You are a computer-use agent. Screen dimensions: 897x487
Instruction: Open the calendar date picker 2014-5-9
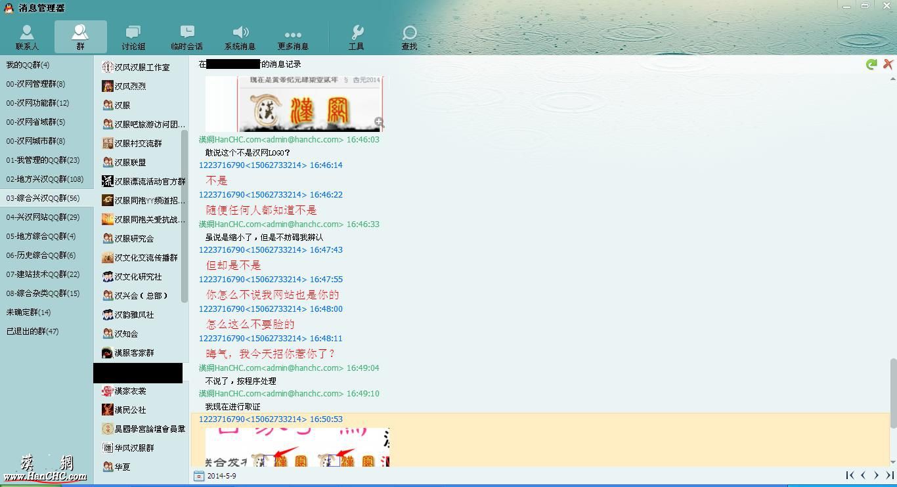[199, 476]
